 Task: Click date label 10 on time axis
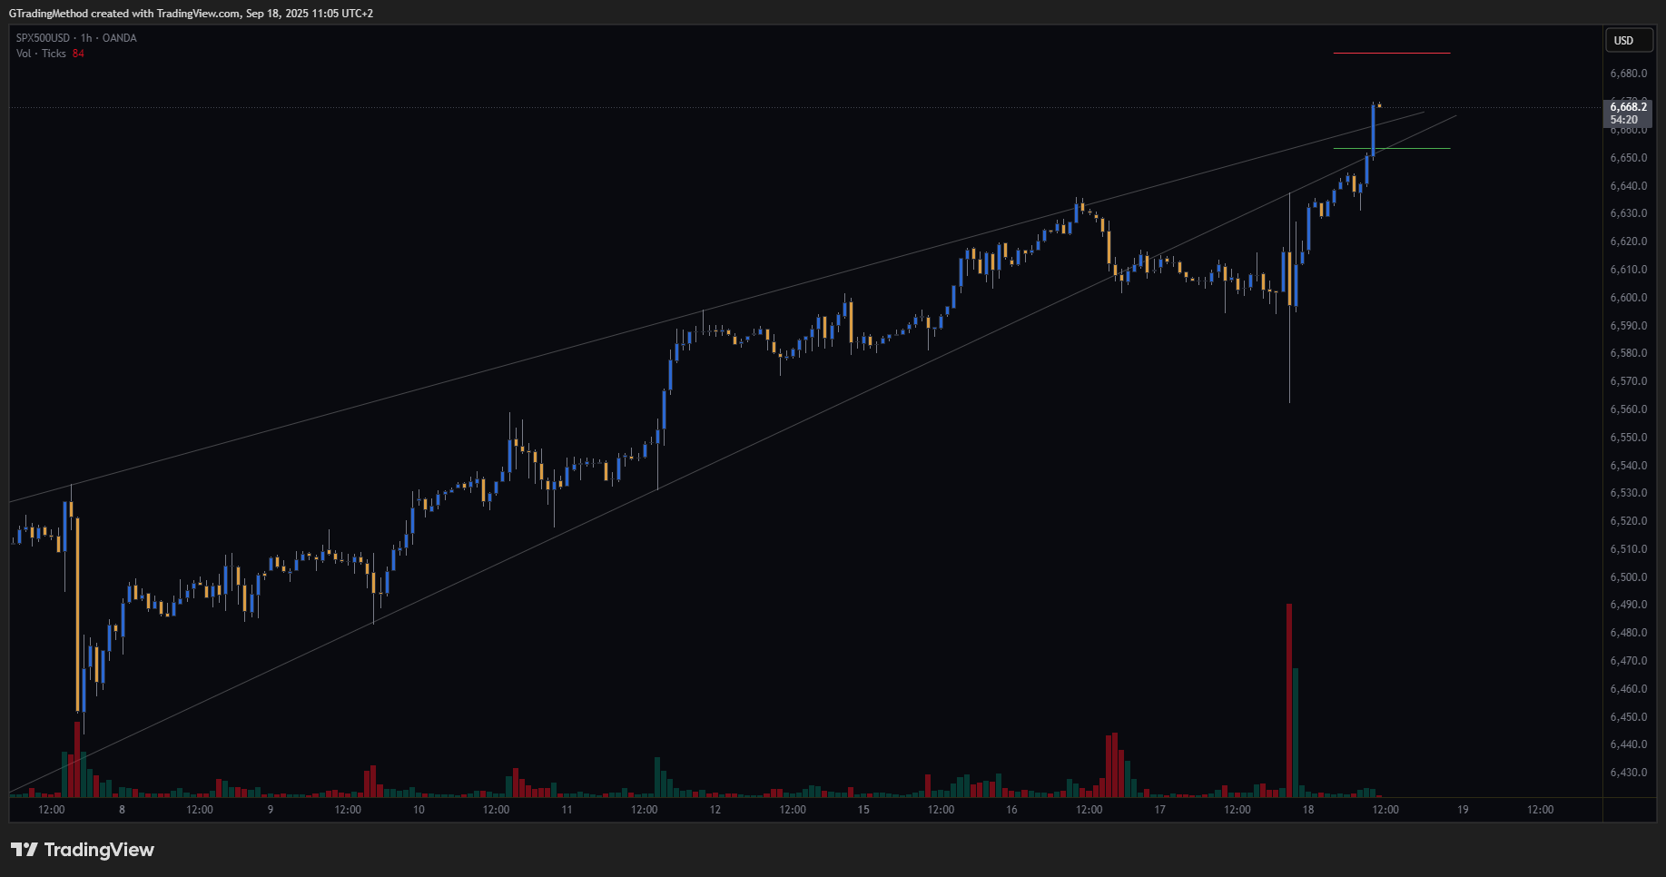pyautogui.click(x=419, y=810)
